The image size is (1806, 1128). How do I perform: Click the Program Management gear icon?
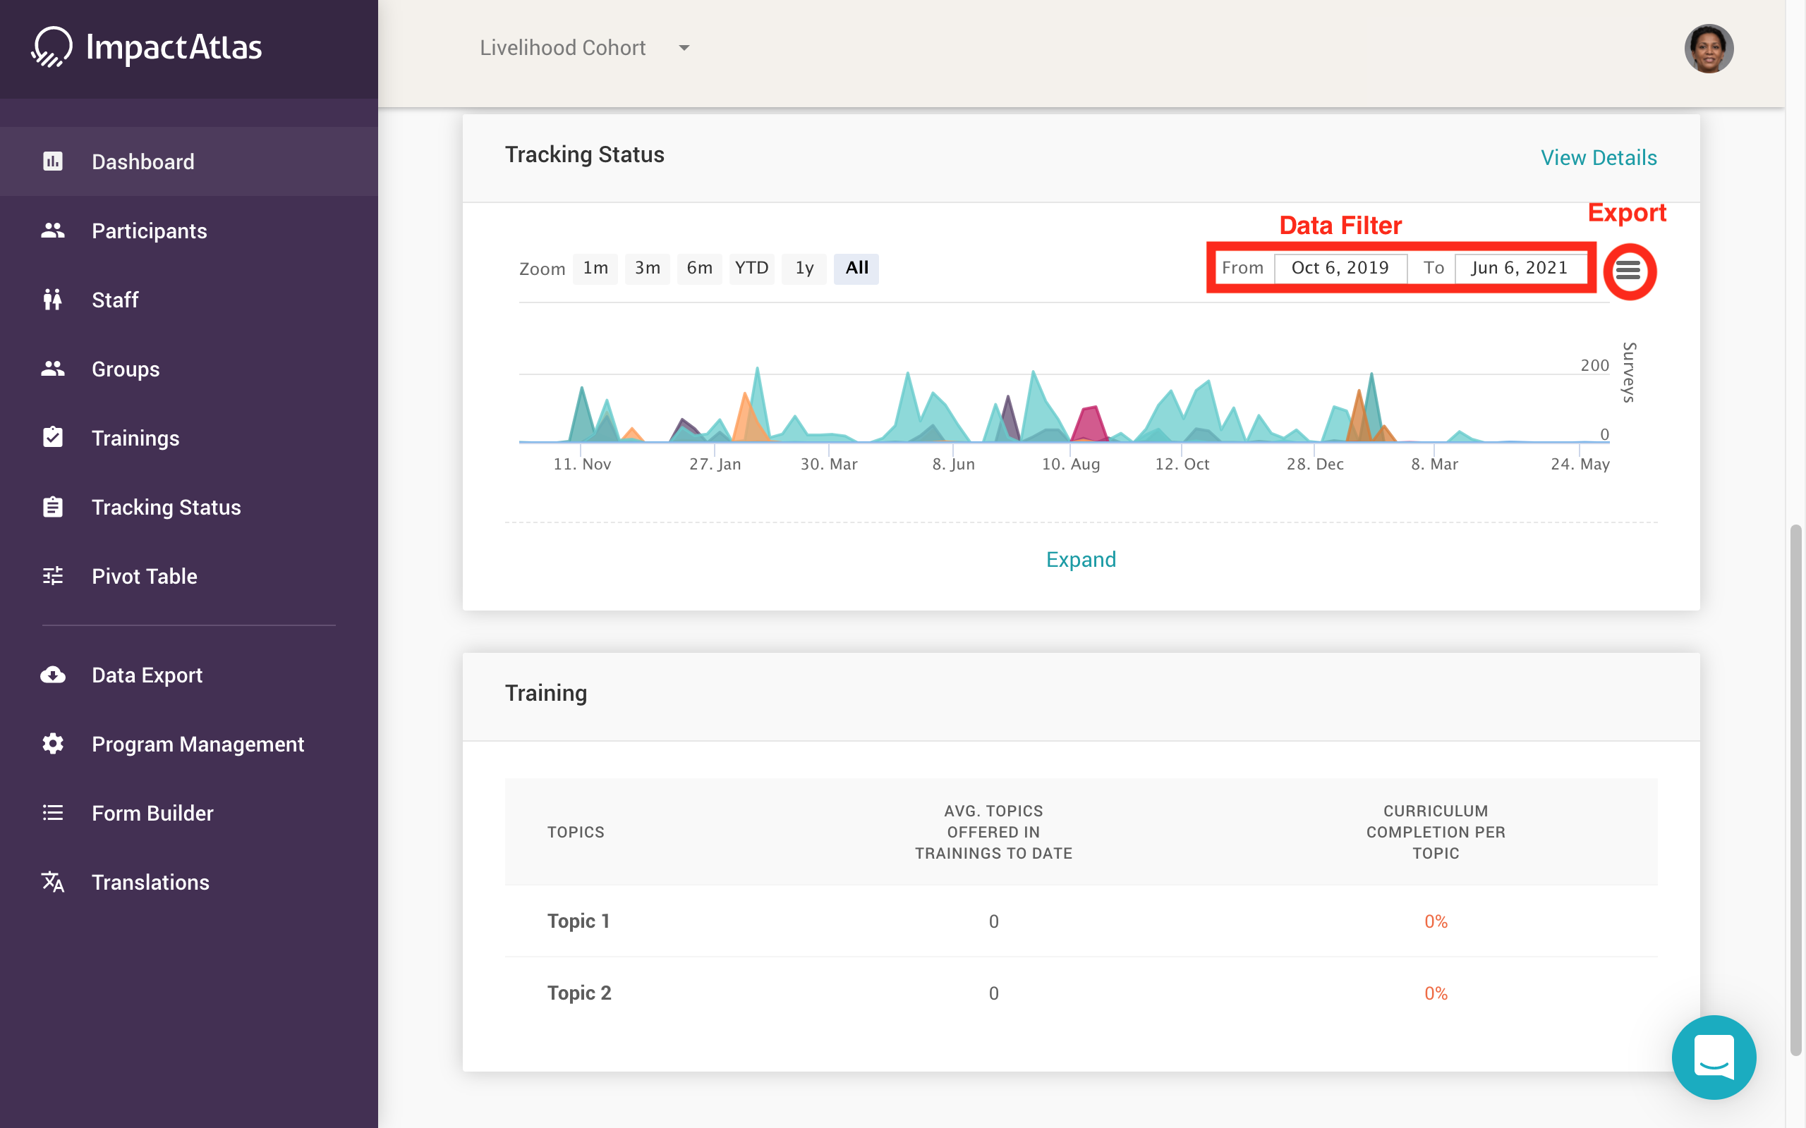coord(52,744)
